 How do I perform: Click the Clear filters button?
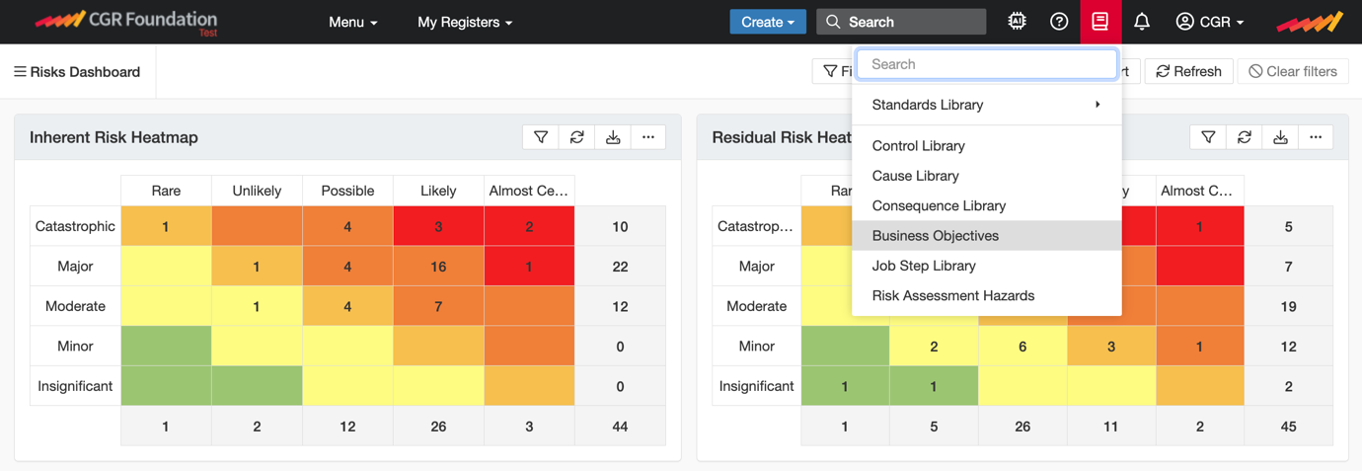(1293, 71)
